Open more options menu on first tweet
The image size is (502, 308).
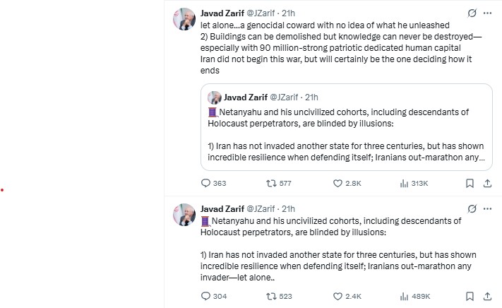pyautogui.click(x=488, y=13)
